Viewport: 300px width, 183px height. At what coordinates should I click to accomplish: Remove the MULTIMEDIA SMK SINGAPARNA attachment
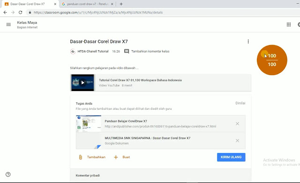click(x=238, y=140)
